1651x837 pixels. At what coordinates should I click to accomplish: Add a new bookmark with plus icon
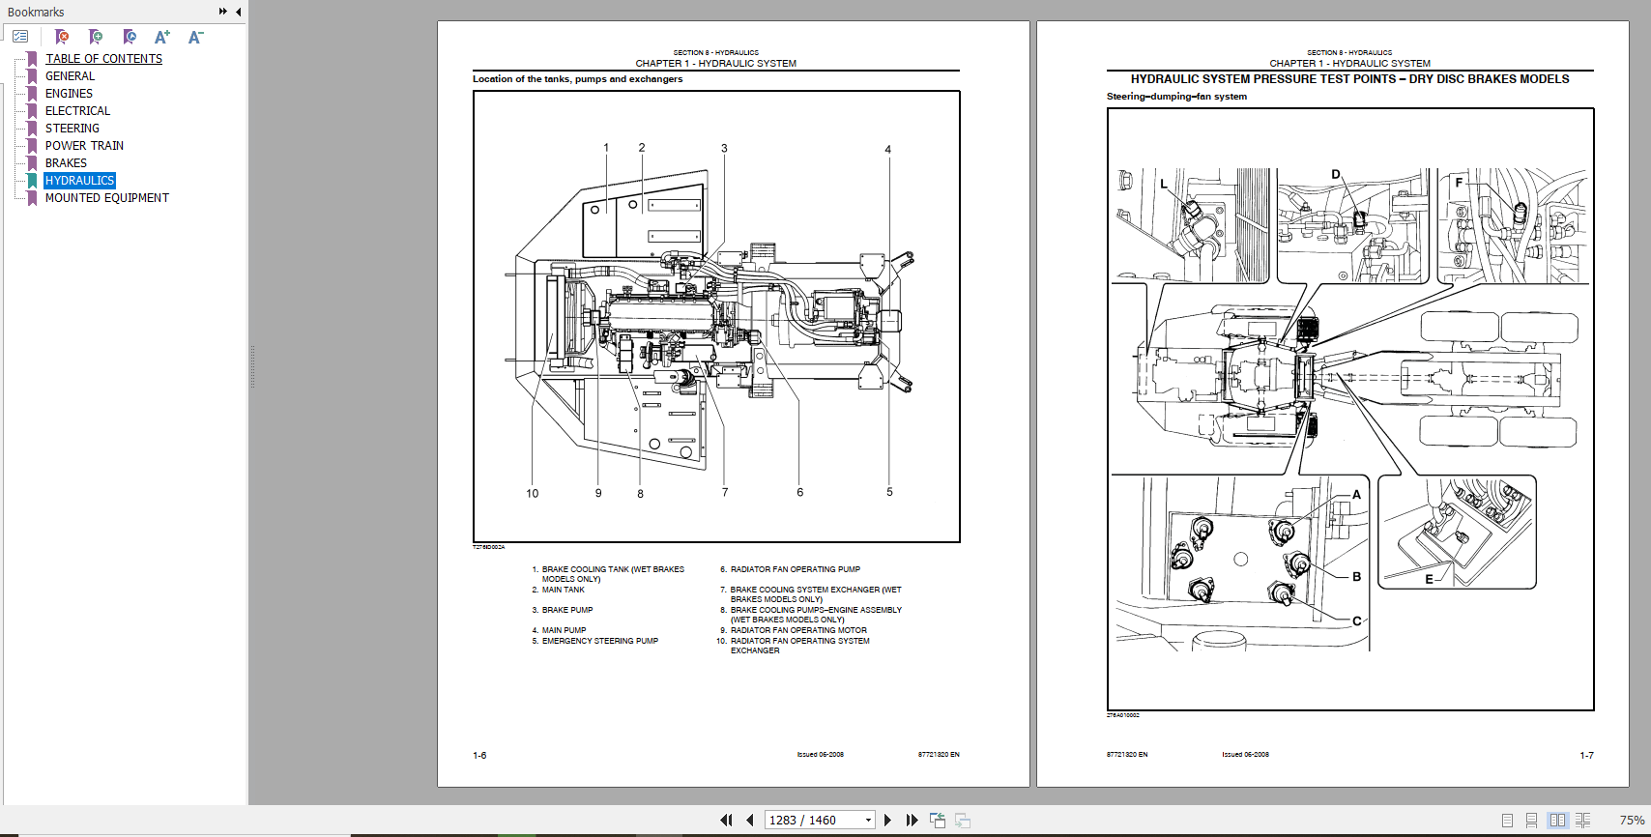[x=96, y=37]
